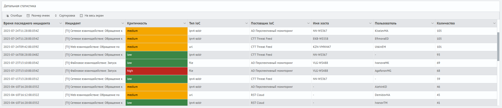Expand the Количество column chevron
This screenshot has width=502, height=108.
pyautogui.click(x=494, y=23)
